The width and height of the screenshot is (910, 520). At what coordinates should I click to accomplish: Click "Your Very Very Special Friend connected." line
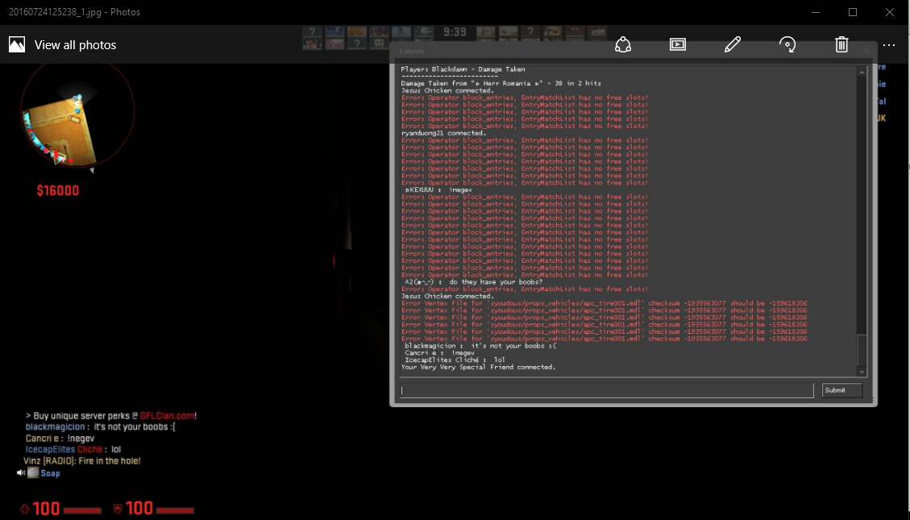[x=478, y=367]
